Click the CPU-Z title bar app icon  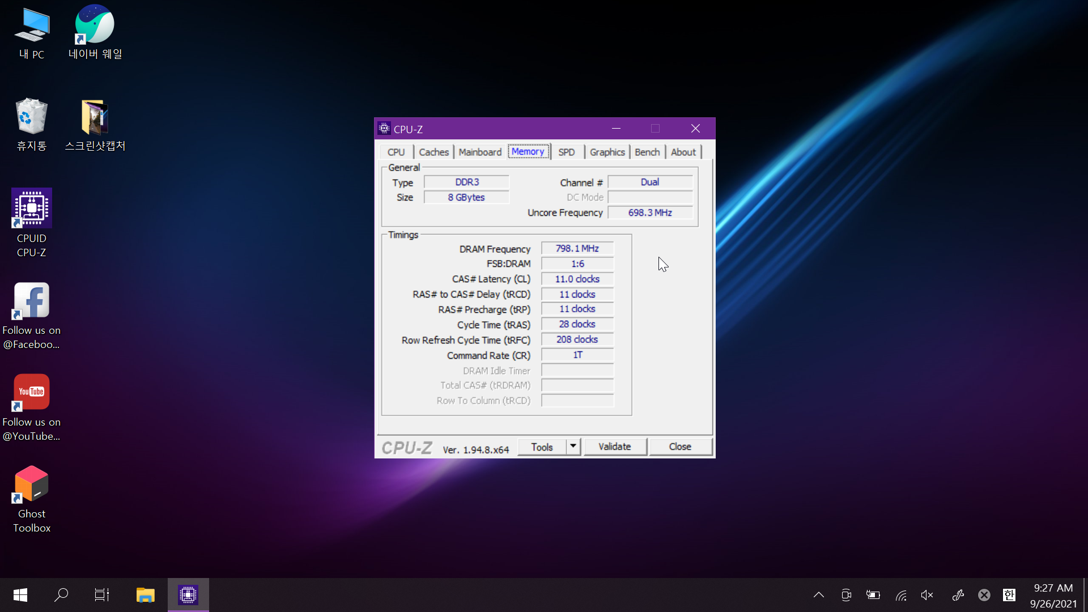tap(384, 129)
